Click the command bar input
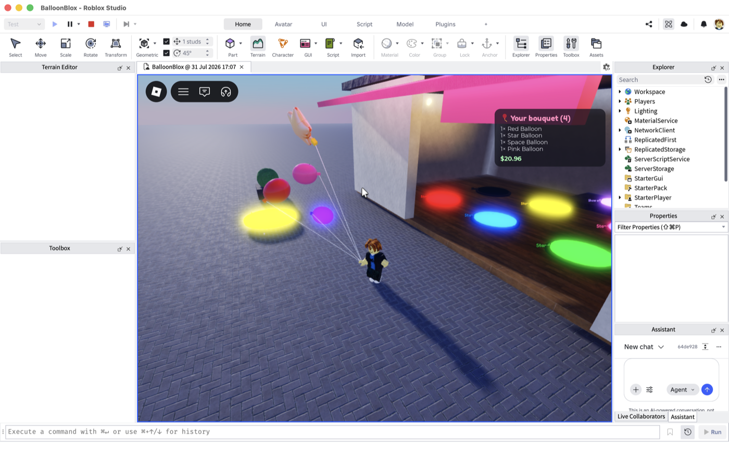 click(x=332, y=431)
